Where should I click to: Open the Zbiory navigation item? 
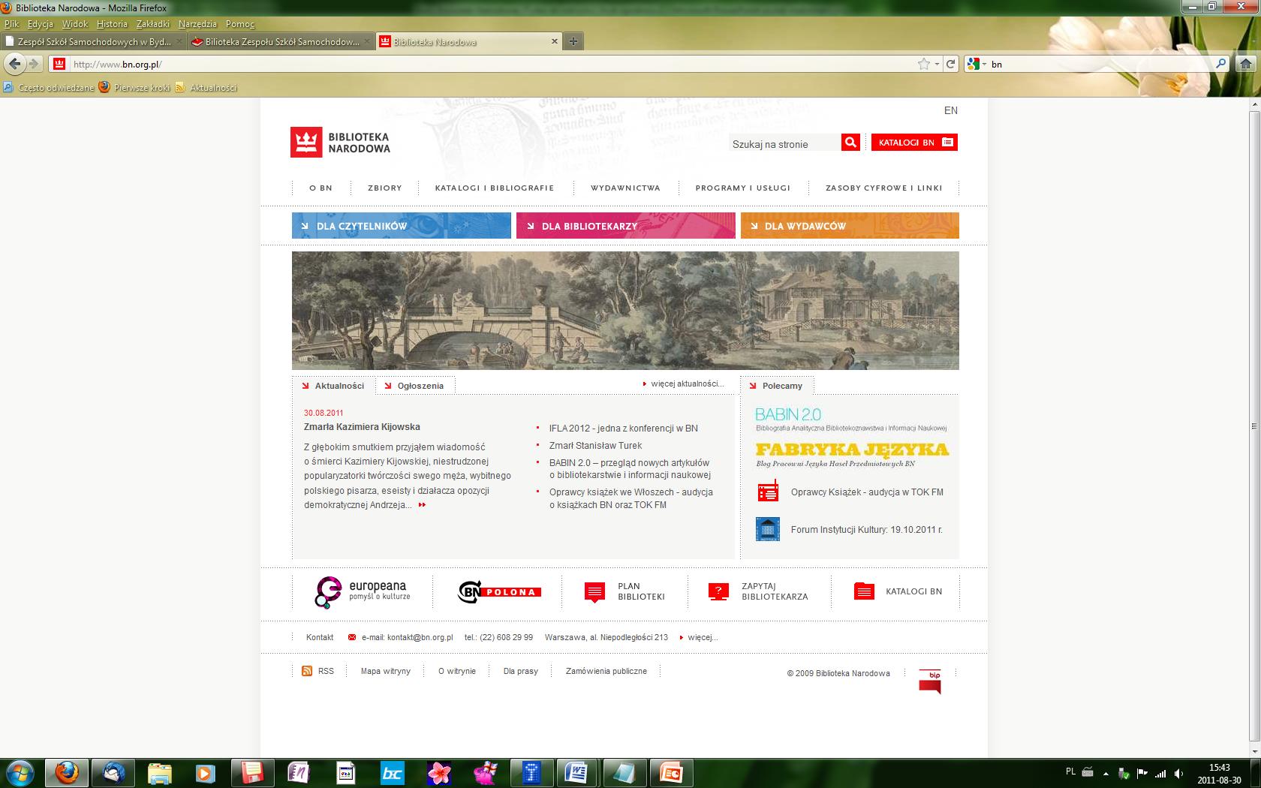[385, 188]
